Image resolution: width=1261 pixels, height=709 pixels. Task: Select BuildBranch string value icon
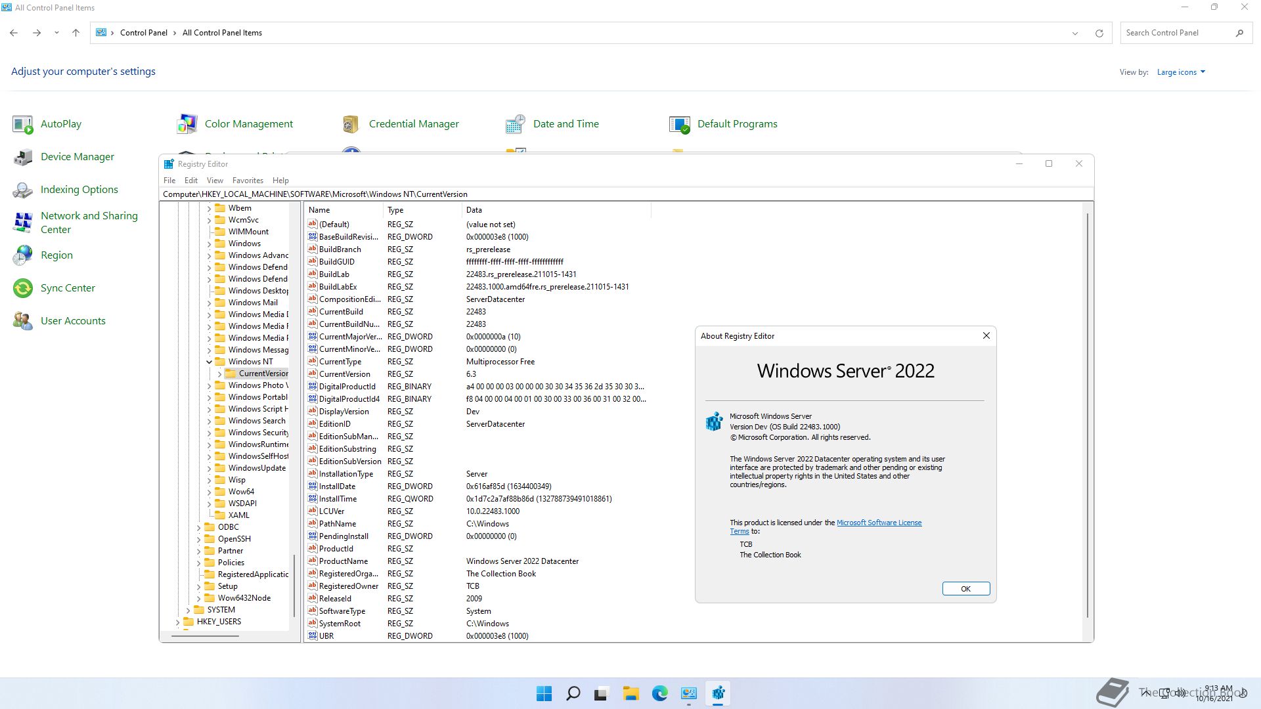[313, 249]
